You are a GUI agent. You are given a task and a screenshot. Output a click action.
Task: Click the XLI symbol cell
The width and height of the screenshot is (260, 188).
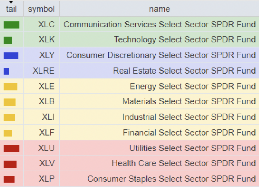[48, 117]
